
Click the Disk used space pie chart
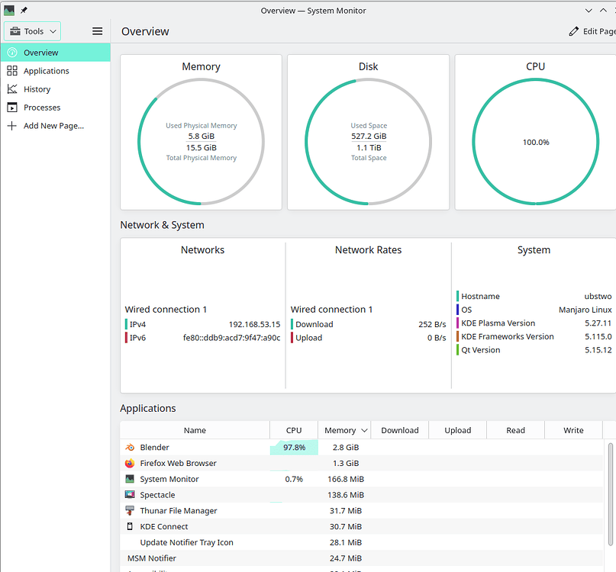(x=369, y=141)
